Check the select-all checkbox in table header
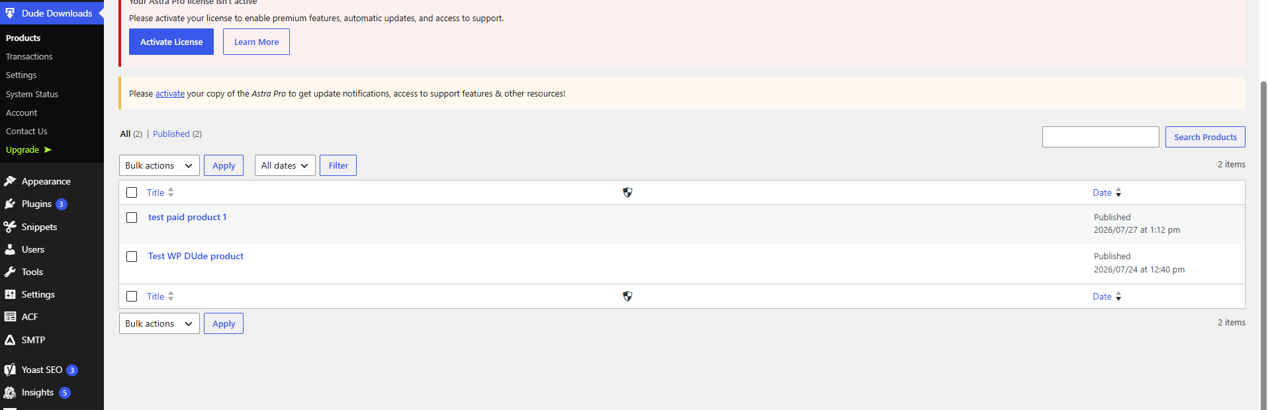 [132, 192]
